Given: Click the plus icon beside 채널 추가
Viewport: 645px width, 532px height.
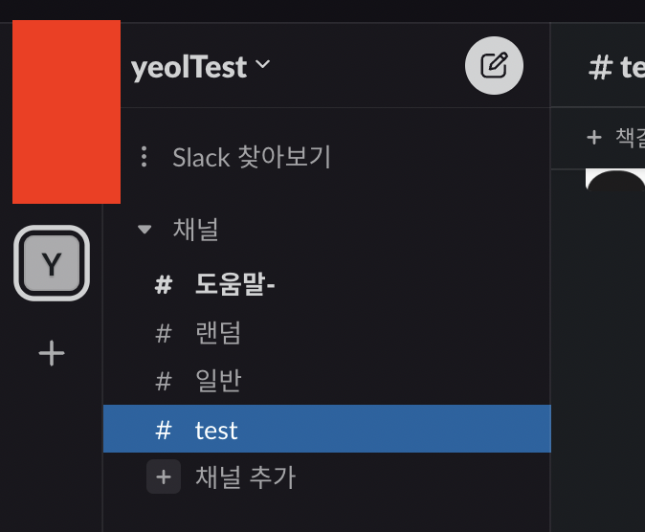Looking at the screenshot, I should (164, 477).
